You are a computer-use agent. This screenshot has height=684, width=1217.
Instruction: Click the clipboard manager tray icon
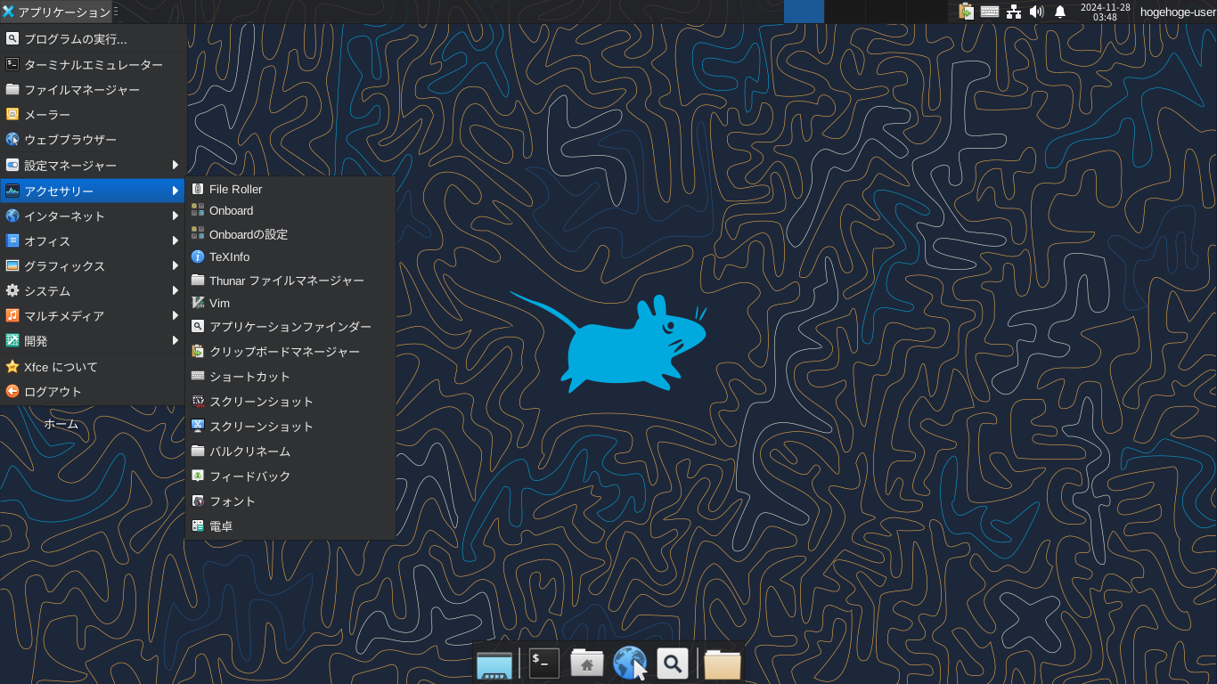966,12
